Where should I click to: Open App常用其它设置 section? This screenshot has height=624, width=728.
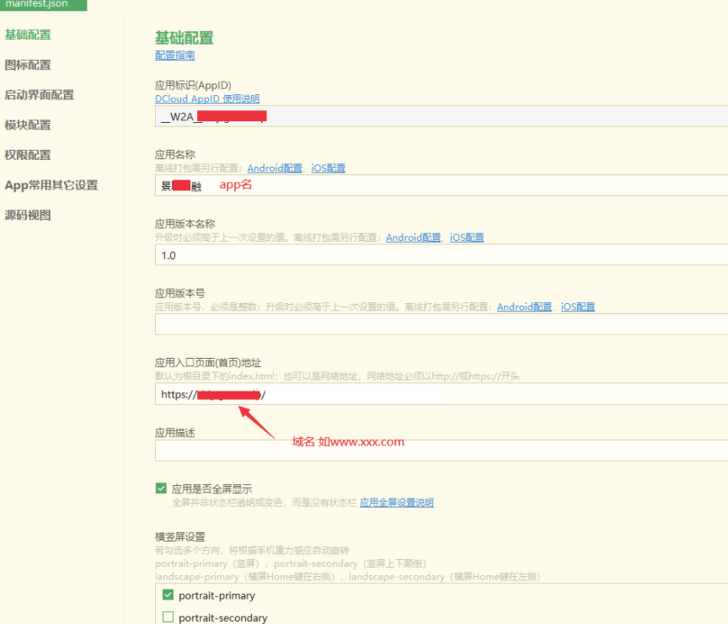51,185
